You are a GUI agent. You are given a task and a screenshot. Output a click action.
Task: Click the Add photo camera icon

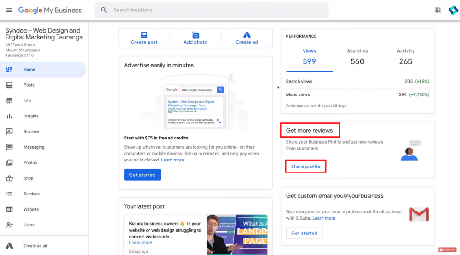pyautogui.click(x=195, y=35)
